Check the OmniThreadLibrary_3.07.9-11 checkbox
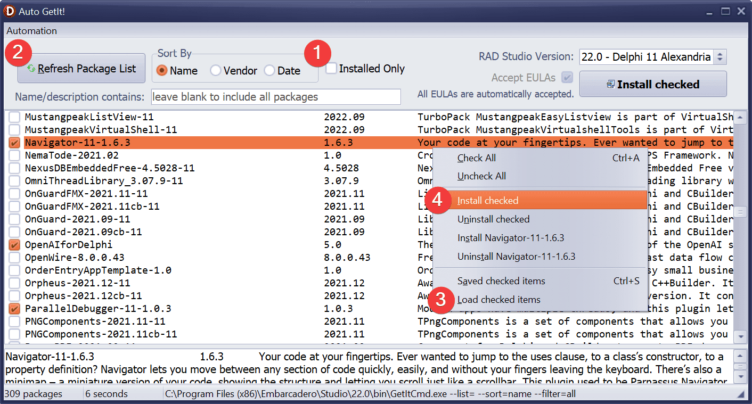This screenshot has width=752, height=404. click(x=14, y=181)
